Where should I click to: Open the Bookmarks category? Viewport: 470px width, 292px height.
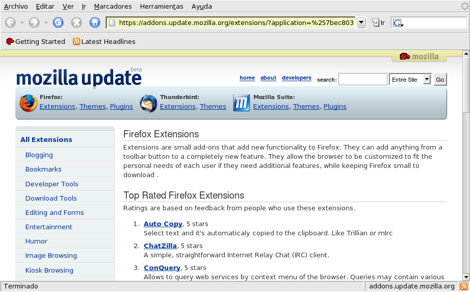[43, 169]
